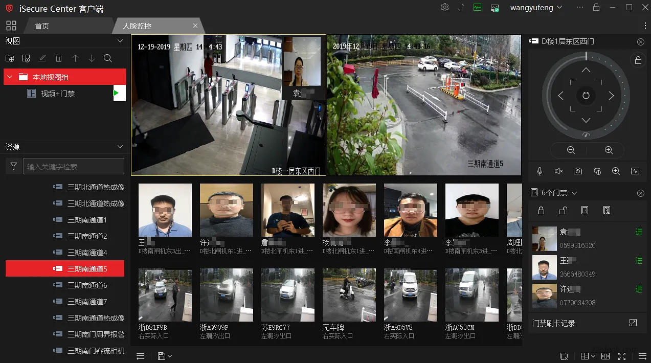Open the add view group folder icon

click(10, 58)
